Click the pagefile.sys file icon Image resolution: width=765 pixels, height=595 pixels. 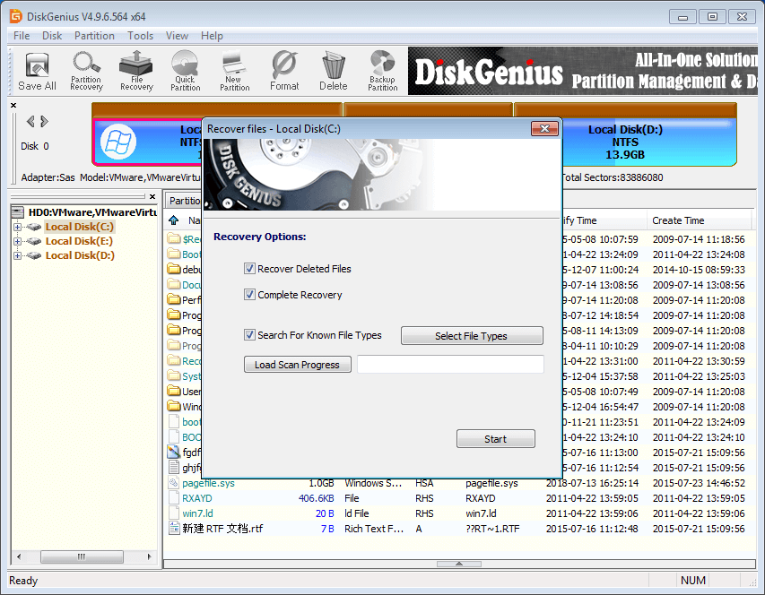[x=174, y=483]
